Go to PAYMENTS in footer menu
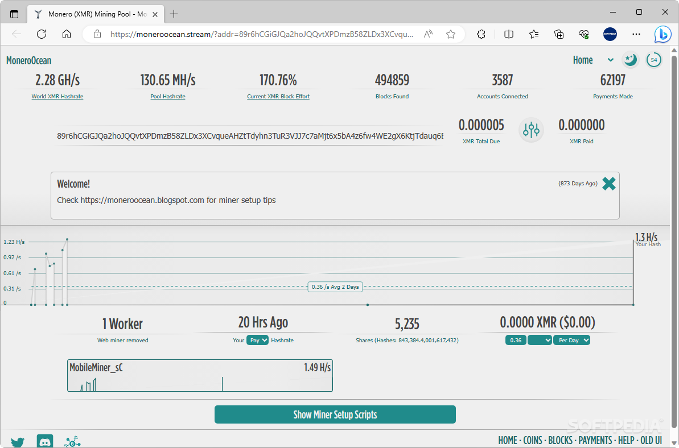 (x=595, y=440)
